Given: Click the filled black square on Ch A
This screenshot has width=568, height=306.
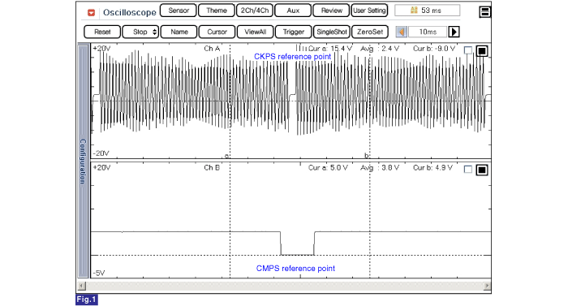Looking at the screenshot, I should [482, 51].
